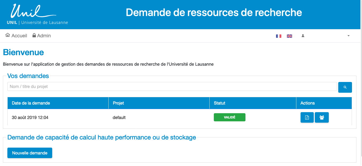
Task: Expand the user account dropdown caret
Action: point(349,36)
